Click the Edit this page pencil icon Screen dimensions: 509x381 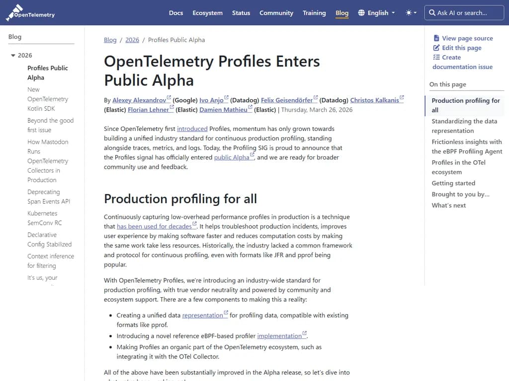[x=435, y=48]
